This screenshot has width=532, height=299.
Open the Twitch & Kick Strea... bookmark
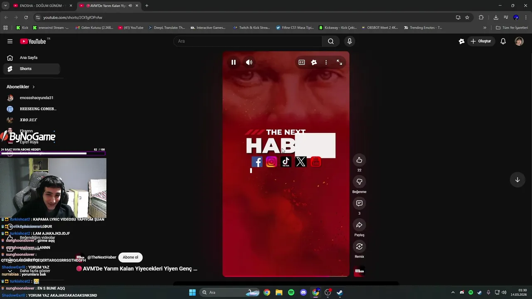click(x=251, y=28)
